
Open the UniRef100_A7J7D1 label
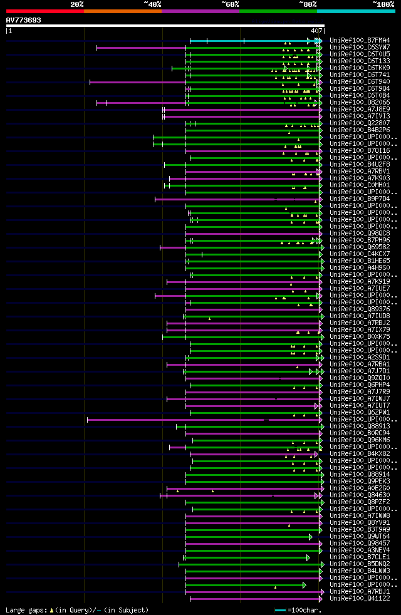pos(360,371)
